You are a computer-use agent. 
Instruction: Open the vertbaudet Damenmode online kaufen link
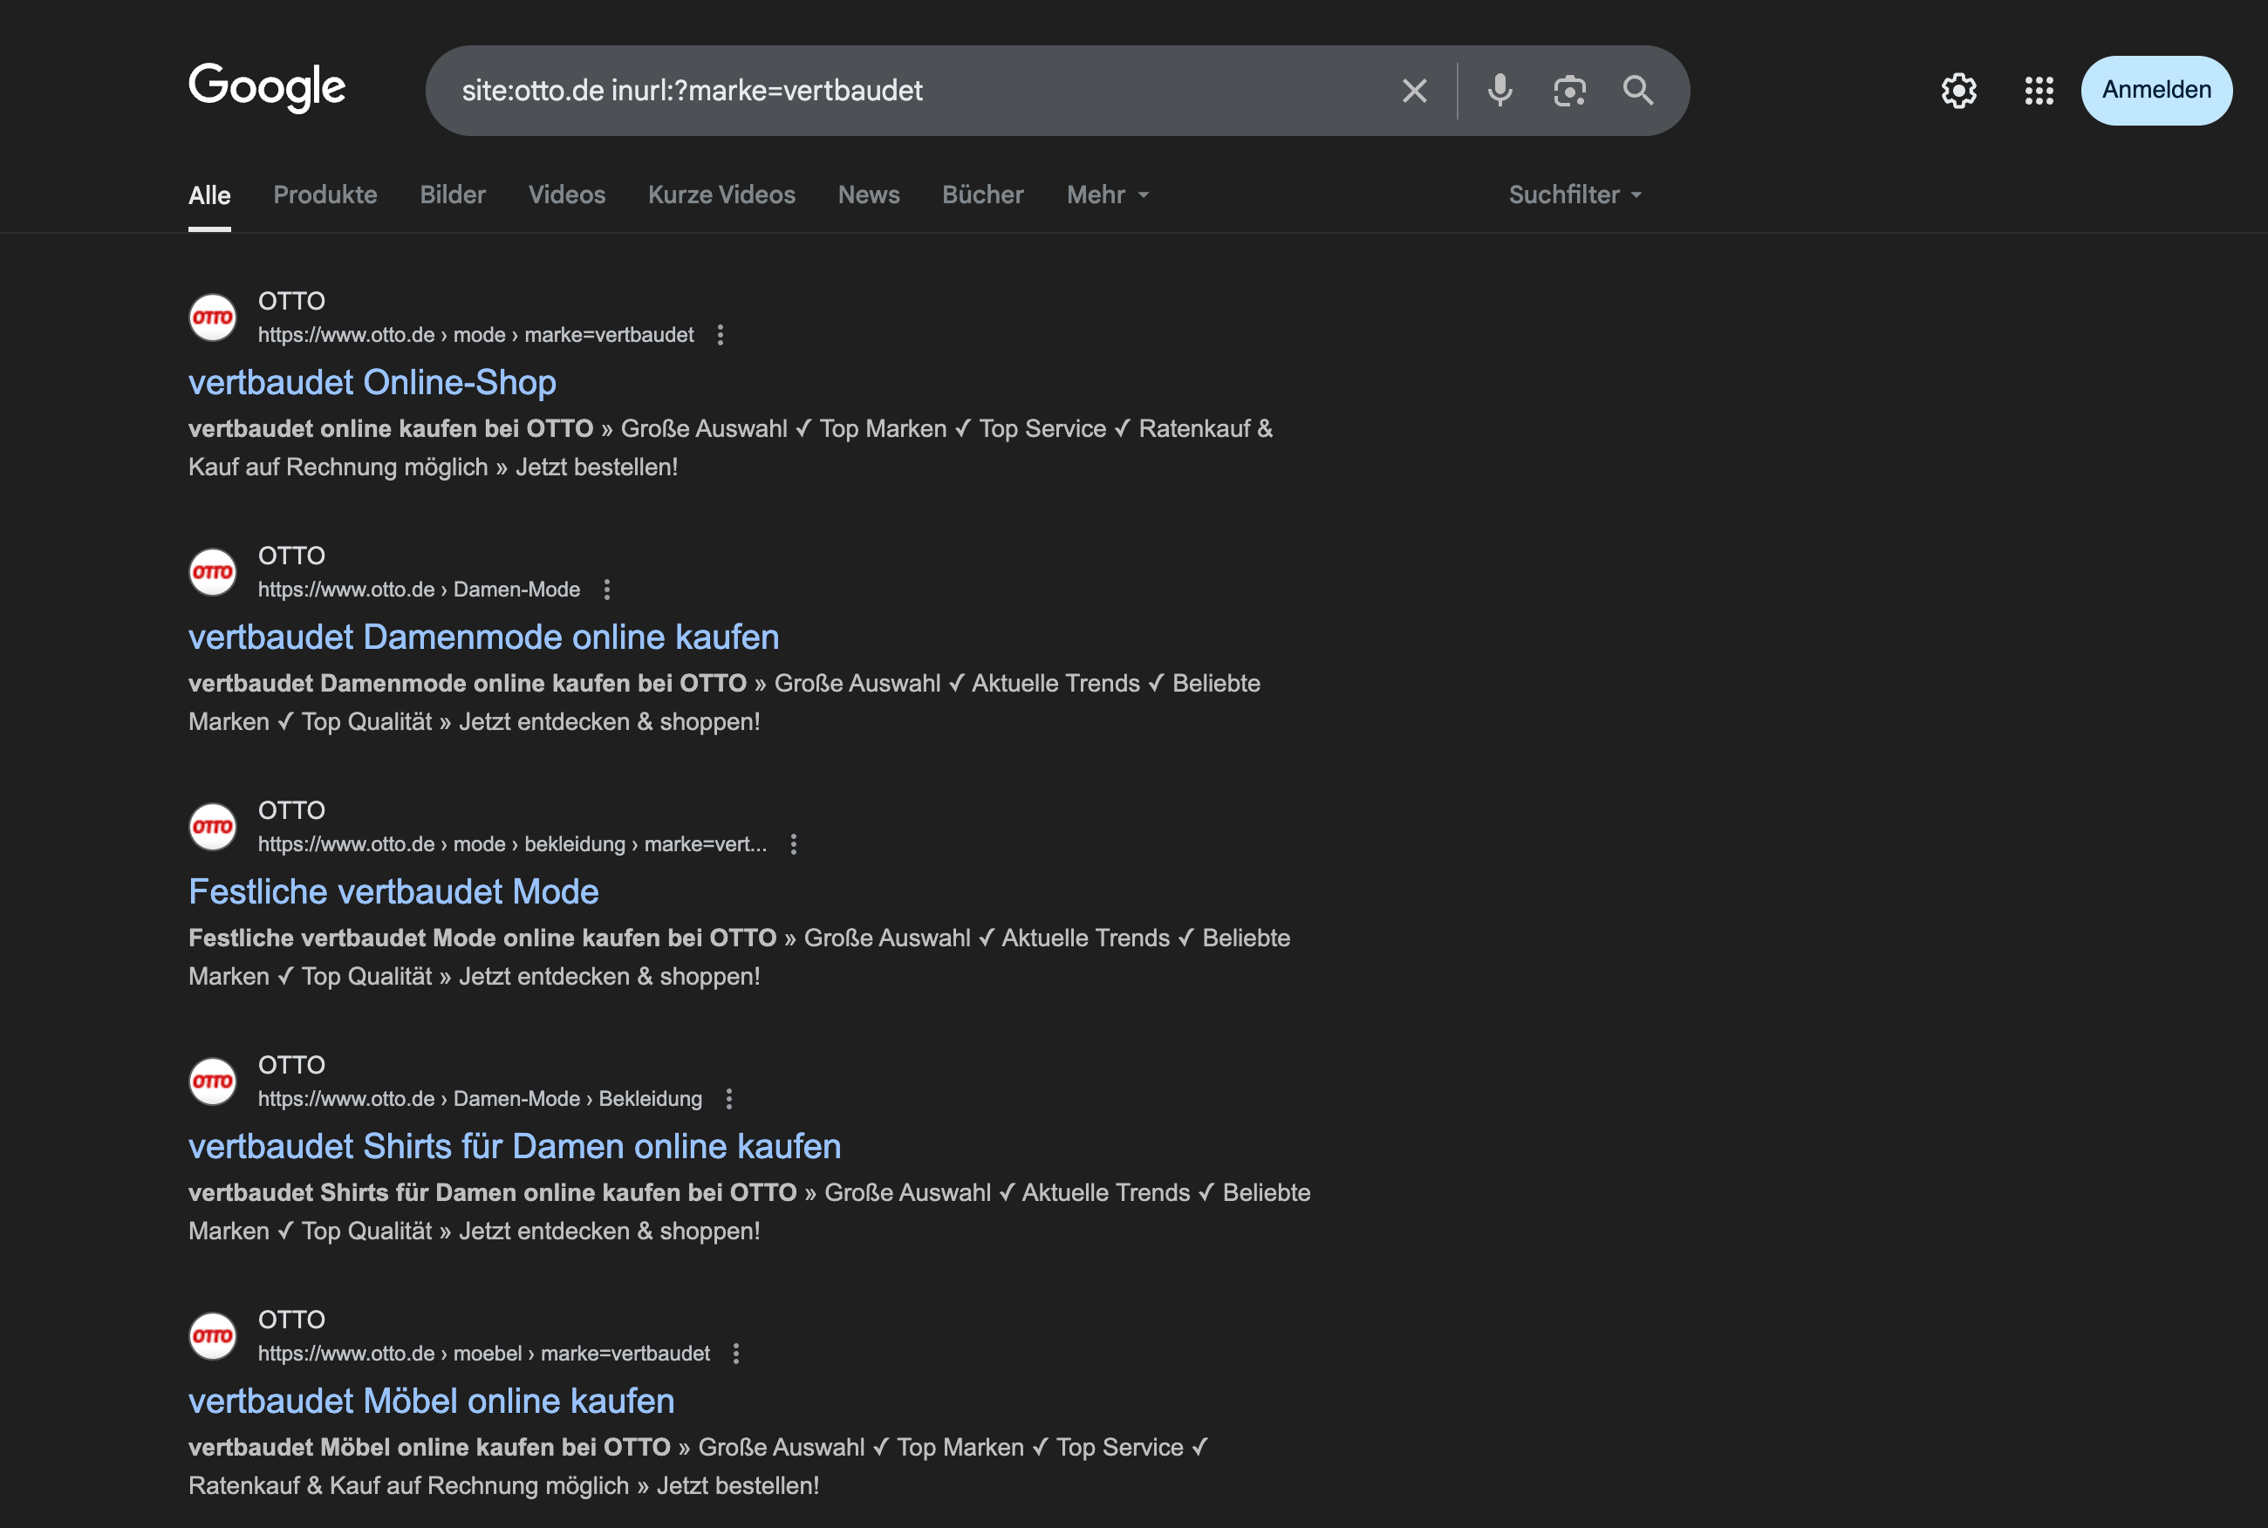click(x=483, y=637)
